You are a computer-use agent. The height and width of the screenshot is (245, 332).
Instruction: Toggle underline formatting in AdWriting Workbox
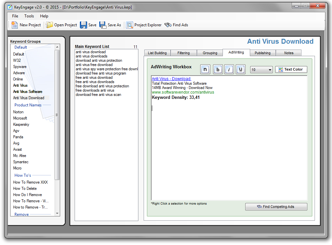tap(241, 69)
